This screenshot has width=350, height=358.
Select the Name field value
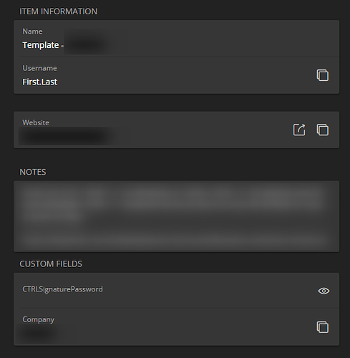pyautogui.click(x=64, y=45)
